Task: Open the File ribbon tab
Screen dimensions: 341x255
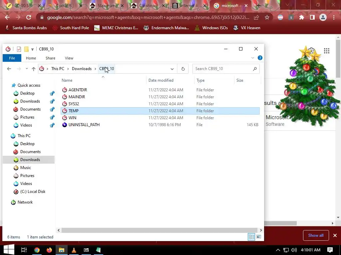Action: pos(12,58)
